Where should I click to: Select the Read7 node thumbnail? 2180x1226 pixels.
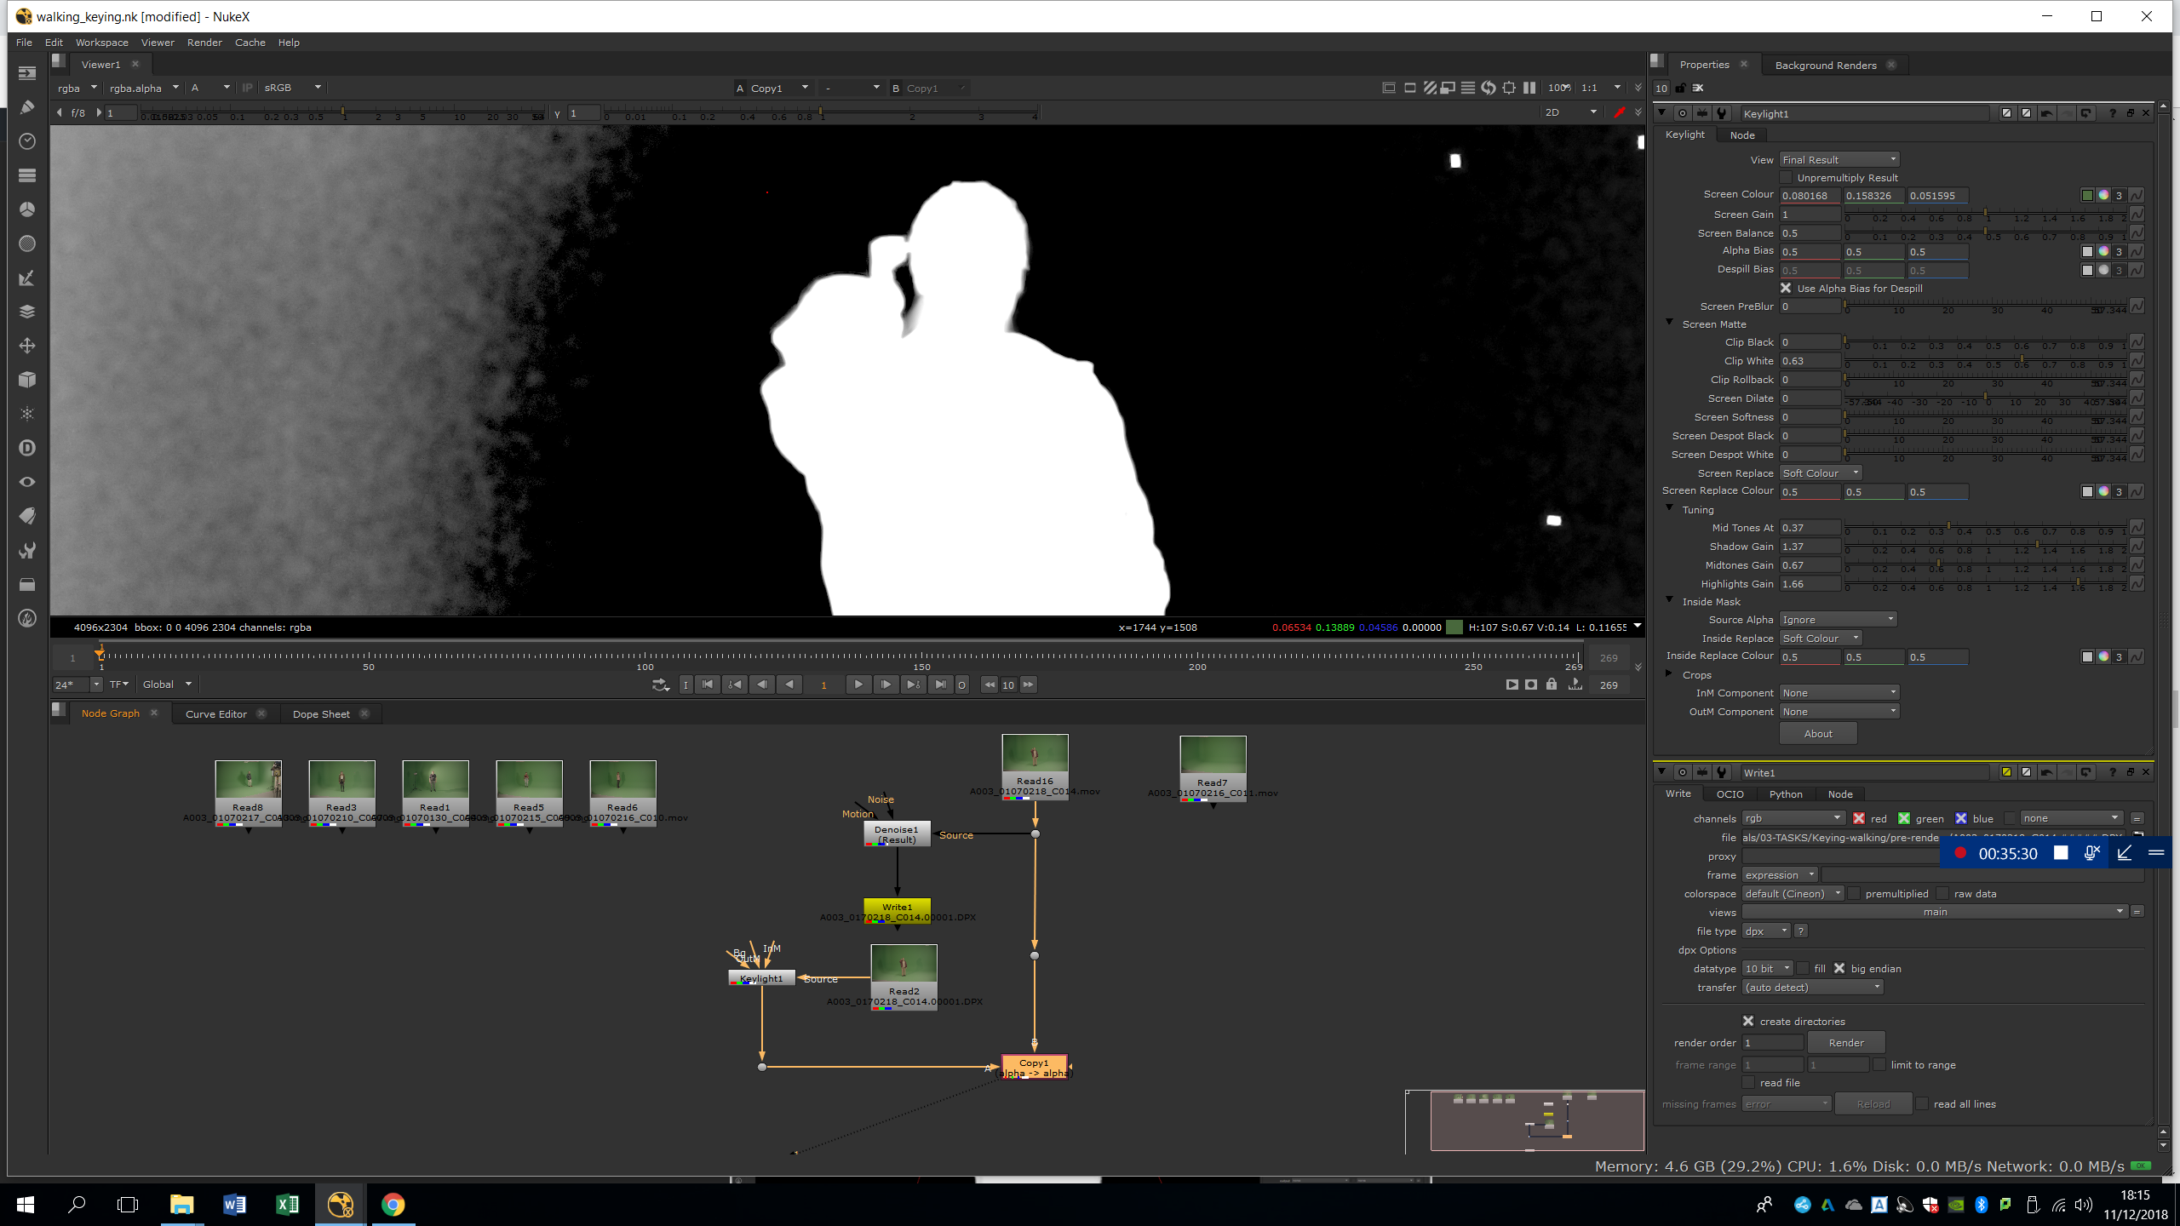tap(1213, 756)
